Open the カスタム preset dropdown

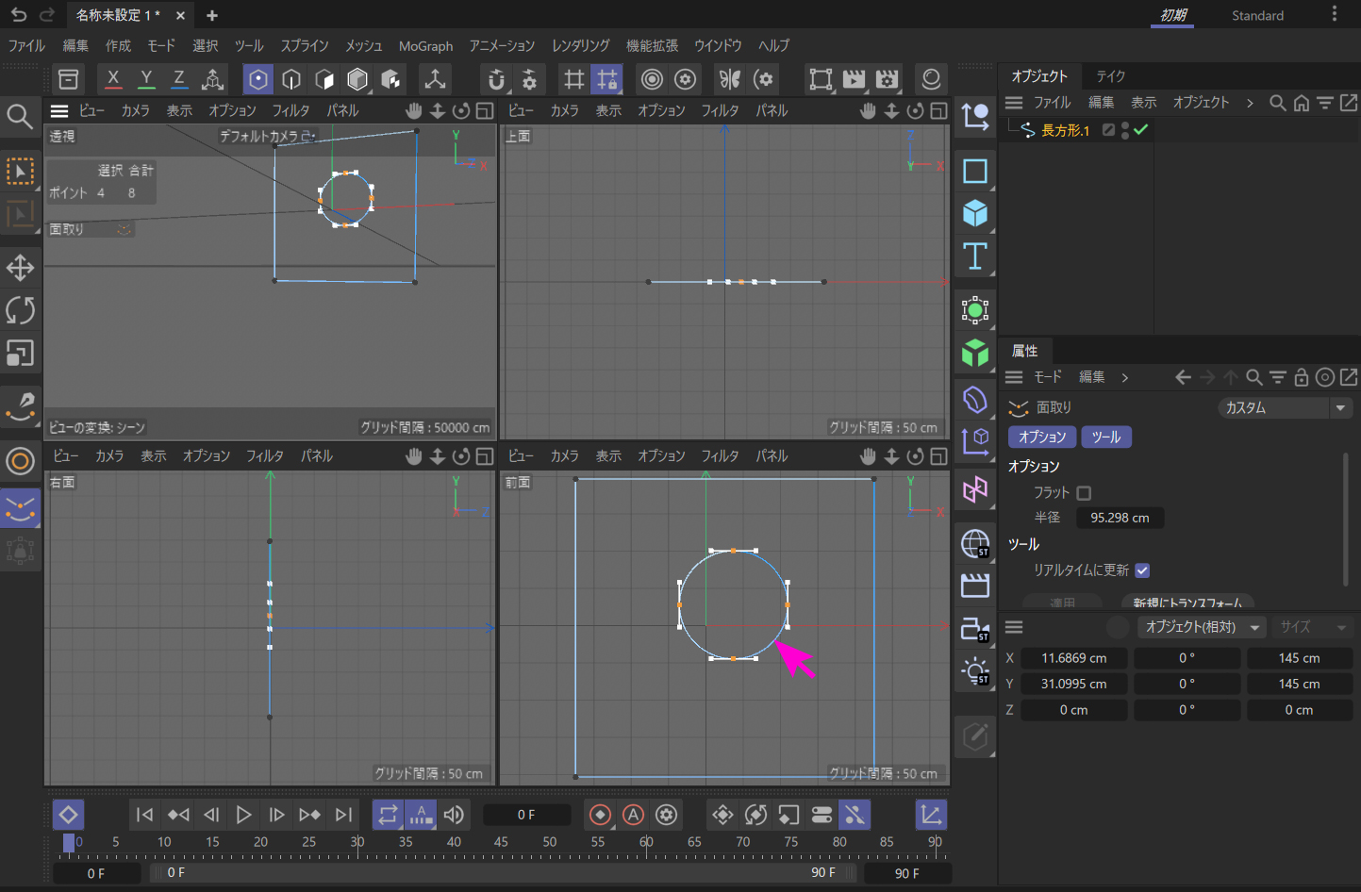tap(1286, 407)
